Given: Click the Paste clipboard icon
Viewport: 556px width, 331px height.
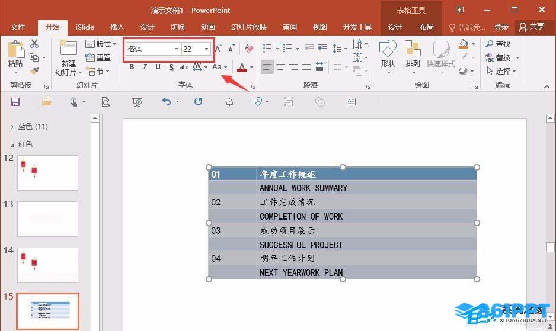Looking at the screenshot, I should point(15,50).
